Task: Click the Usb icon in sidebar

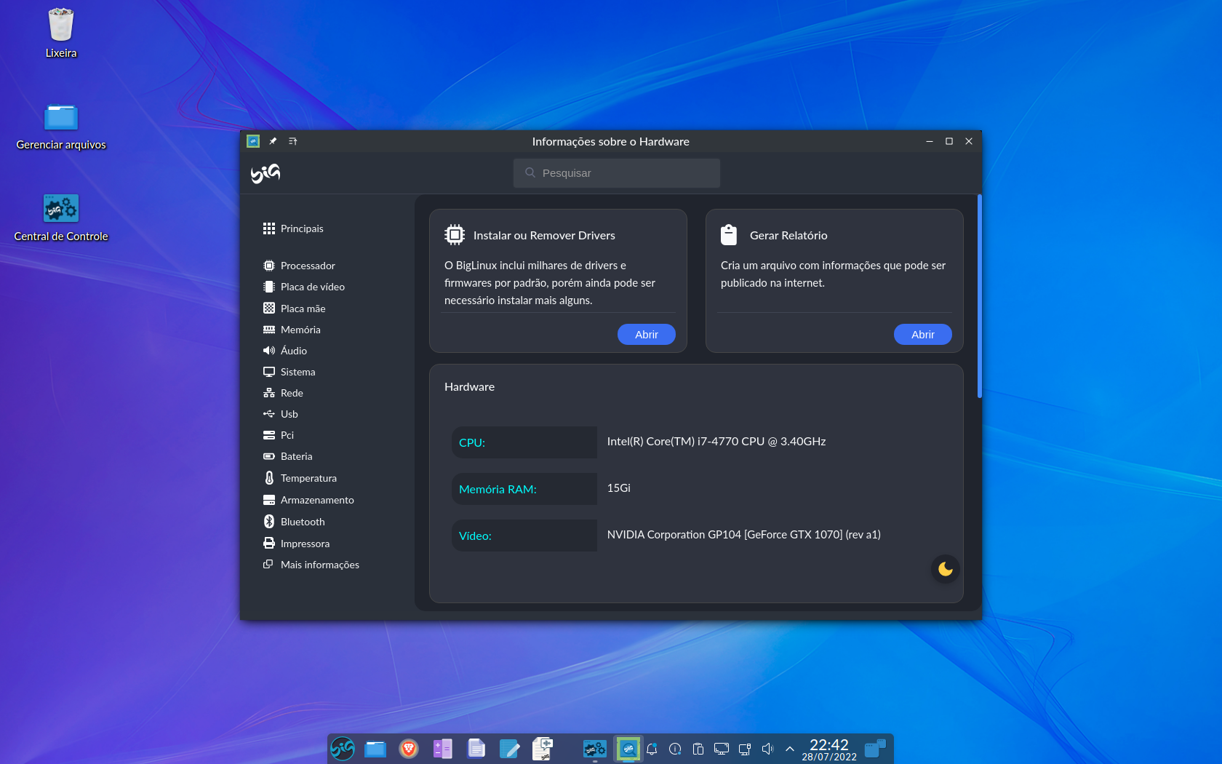Action: pyautogui.click(x=269, y=414)
